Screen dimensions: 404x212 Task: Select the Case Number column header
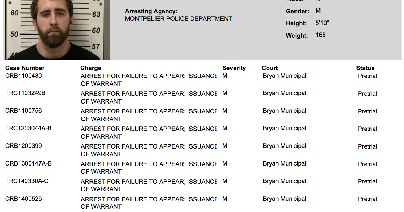[x=25, y=68]
